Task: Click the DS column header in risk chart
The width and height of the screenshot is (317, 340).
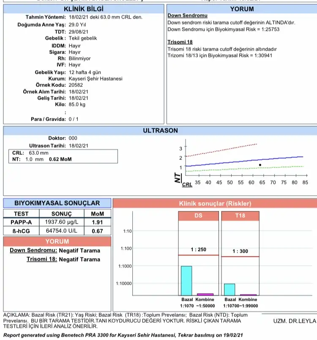Action: tap(198, 216)
